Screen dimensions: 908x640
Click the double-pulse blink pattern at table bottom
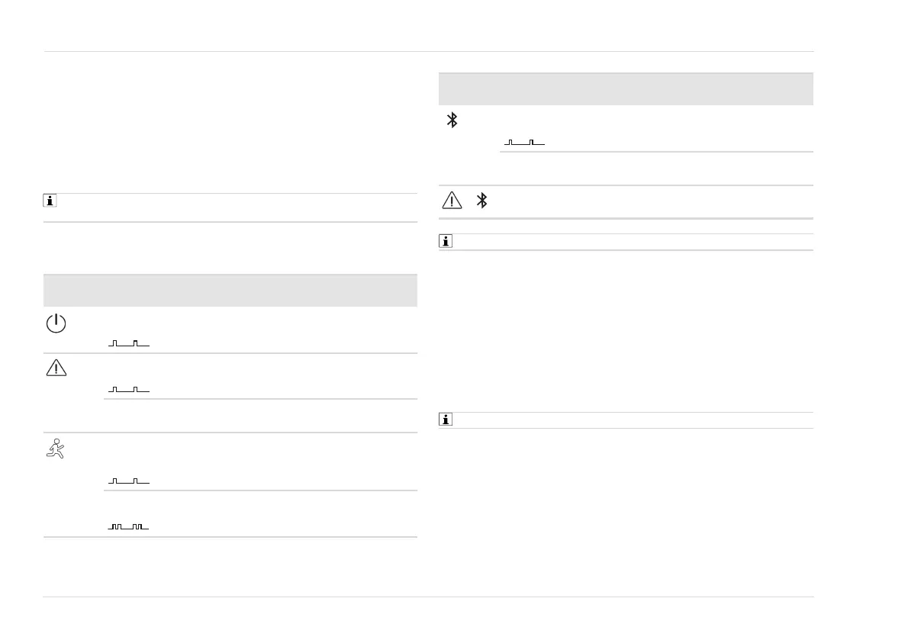[x=128, y=527]
